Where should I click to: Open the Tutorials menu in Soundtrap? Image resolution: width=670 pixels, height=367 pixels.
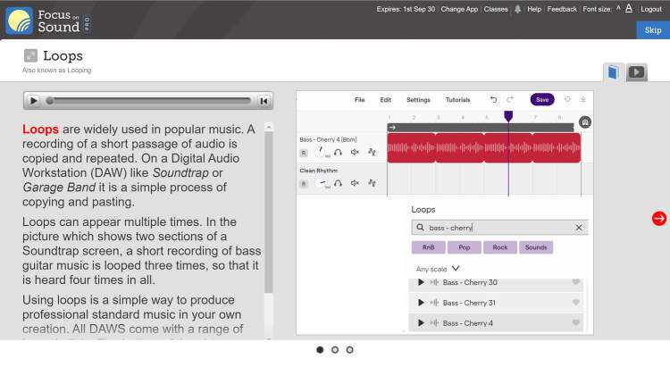(457, 99)
